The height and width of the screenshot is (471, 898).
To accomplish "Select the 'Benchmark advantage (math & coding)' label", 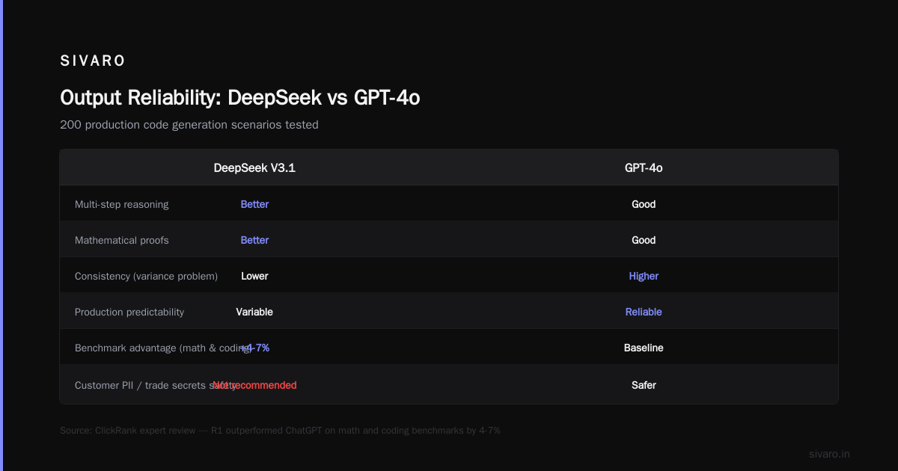I will 163,348.
